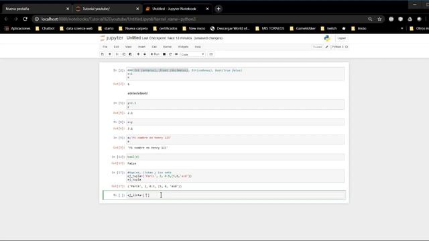
Task: Open a new browser tab with plus
Action: point(219,9)
